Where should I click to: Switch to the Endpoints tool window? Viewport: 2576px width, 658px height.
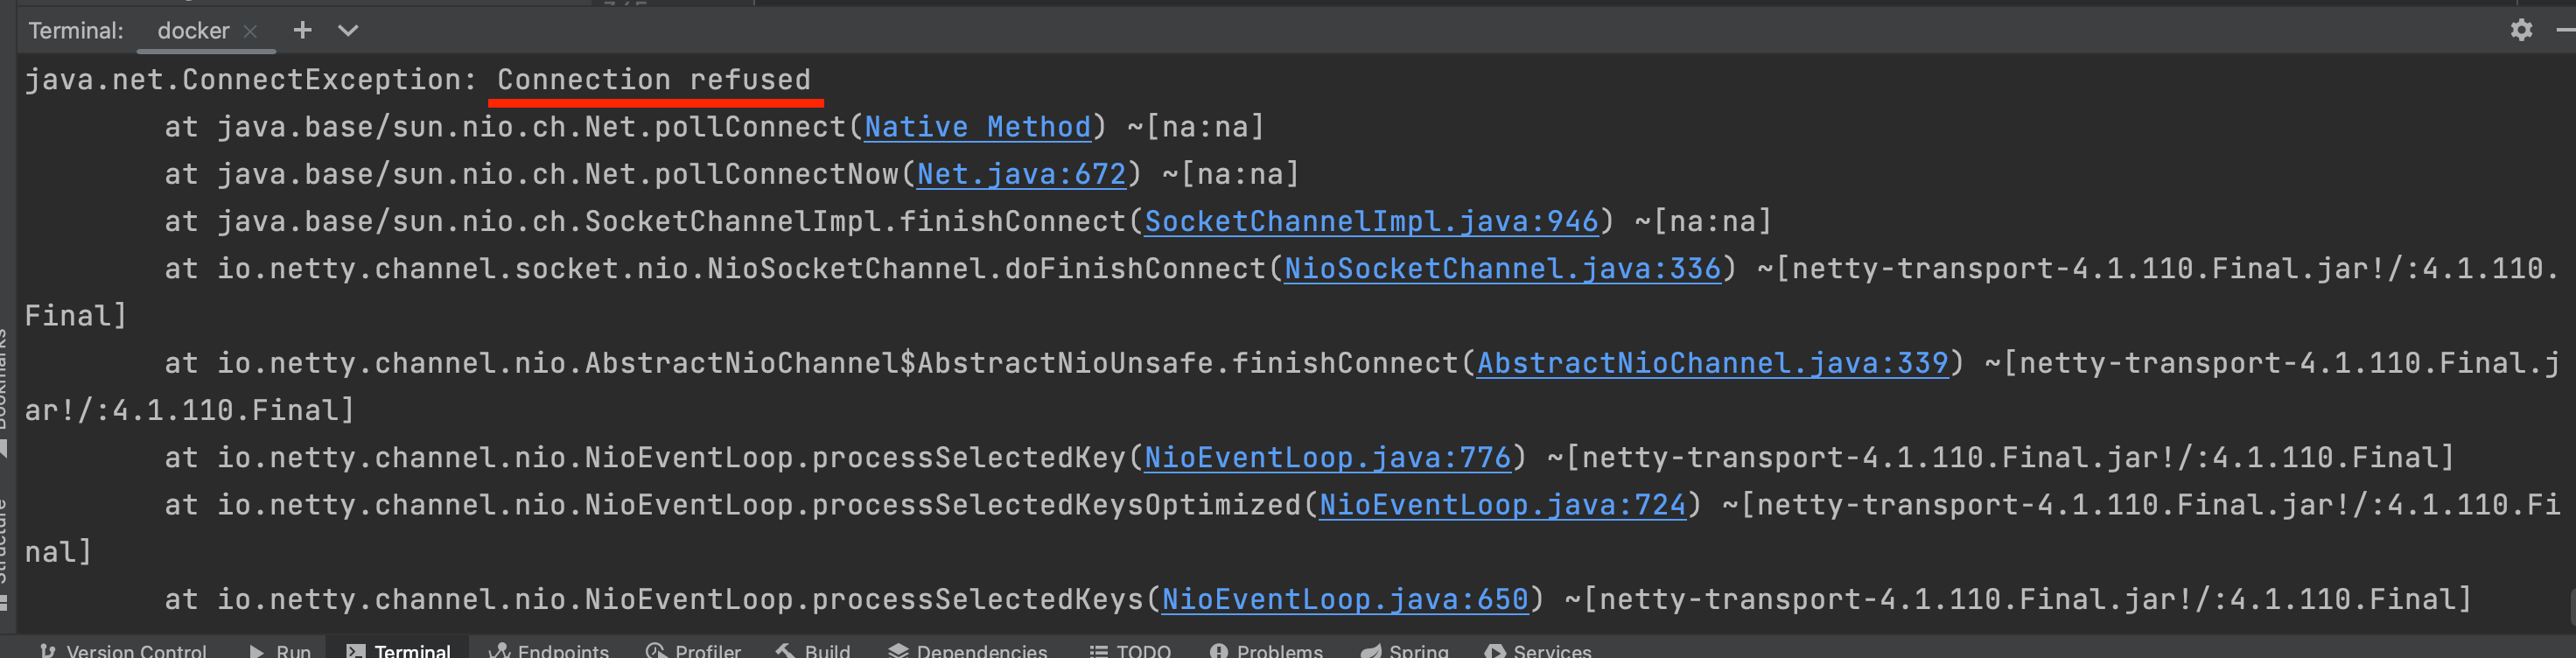[x=549, y=650]
